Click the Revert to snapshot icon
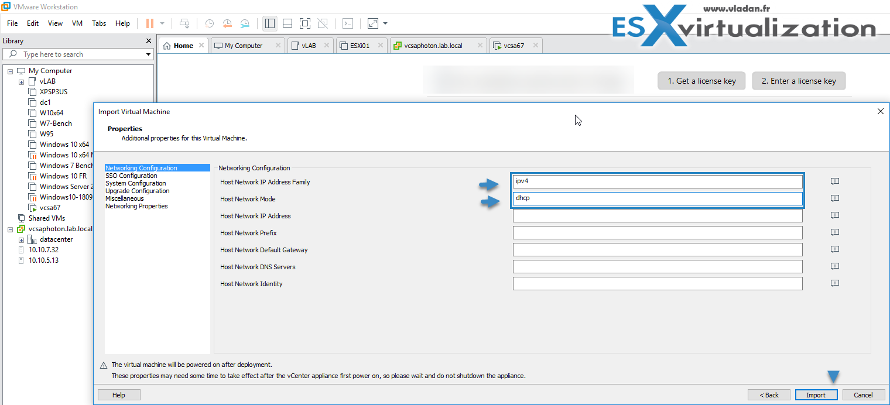 [x=227, y=23]
